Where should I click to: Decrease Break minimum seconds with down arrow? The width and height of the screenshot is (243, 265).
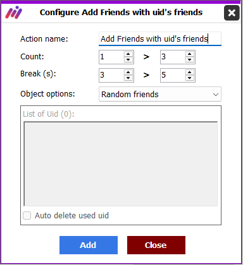(128, 78)
